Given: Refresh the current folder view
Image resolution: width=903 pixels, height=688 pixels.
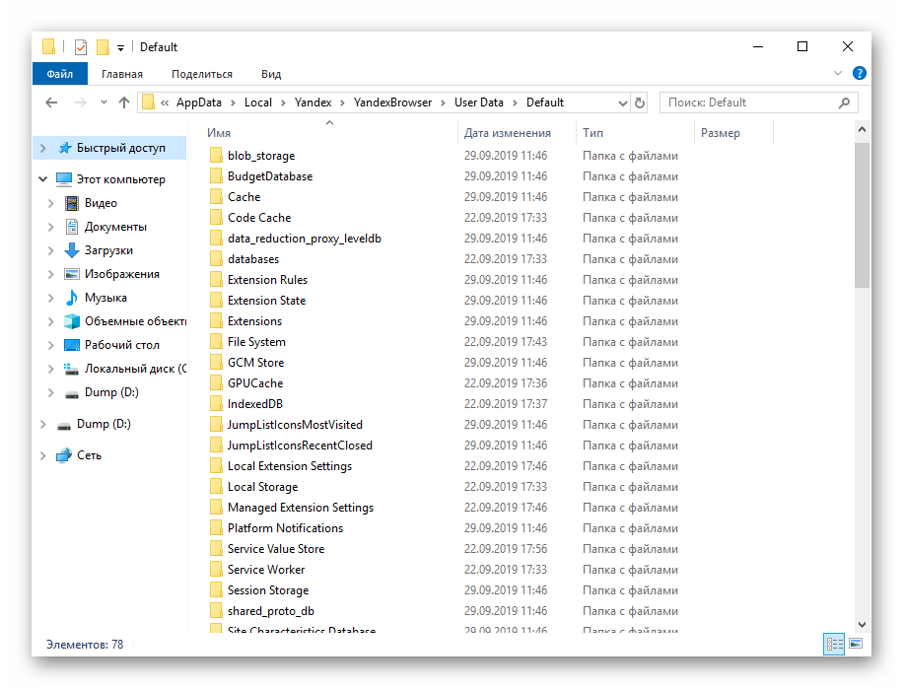Looking at the screenshot, I should click(x=640, y=103).
